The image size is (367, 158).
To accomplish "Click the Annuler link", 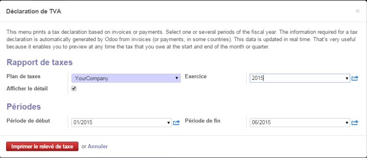I will pos(98,146).
